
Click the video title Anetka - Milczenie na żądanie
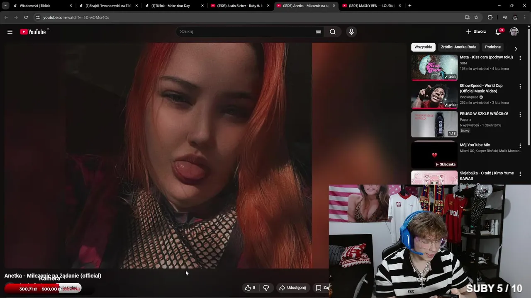(x=53, y=276)
